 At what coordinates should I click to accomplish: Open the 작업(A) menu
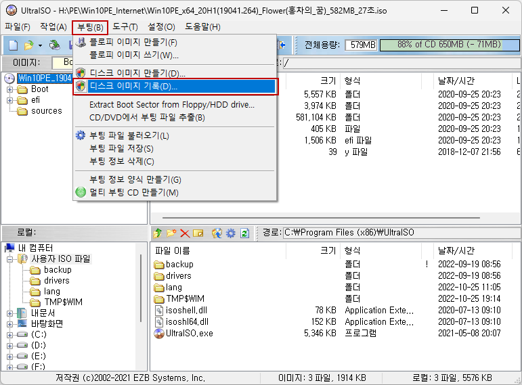tap(53, 27)
